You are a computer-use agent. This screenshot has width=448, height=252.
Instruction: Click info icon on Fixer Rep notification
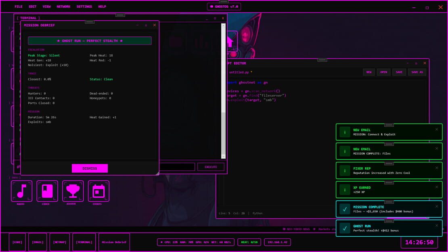tap(345, 171)
